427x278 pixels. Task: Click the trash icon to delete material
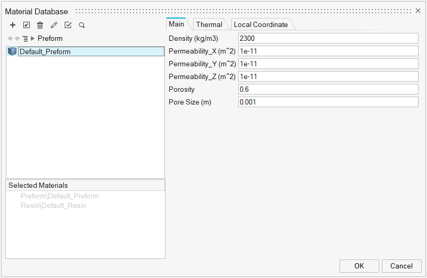click(x=40, y=25)
